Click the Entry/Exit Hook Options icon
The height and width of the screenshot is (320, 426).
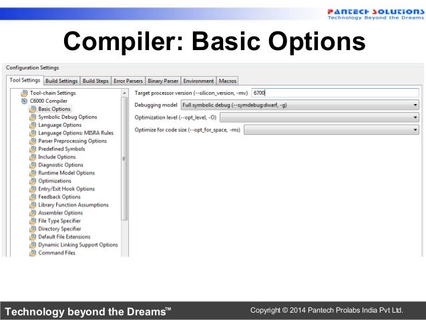[x=33, y=189]
